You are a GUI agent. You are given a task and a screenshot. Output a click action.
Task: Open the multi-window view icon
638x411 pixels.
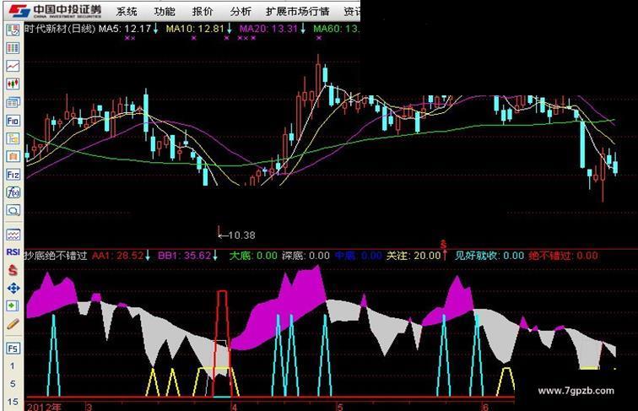tap(13, 102)
